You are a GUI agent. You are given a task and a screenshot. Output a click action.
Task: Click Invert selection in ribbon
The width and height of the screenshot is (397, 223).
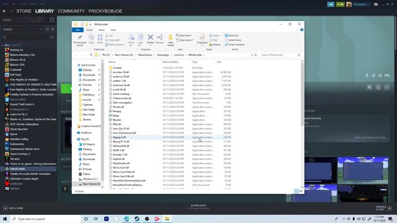[234, 45]
